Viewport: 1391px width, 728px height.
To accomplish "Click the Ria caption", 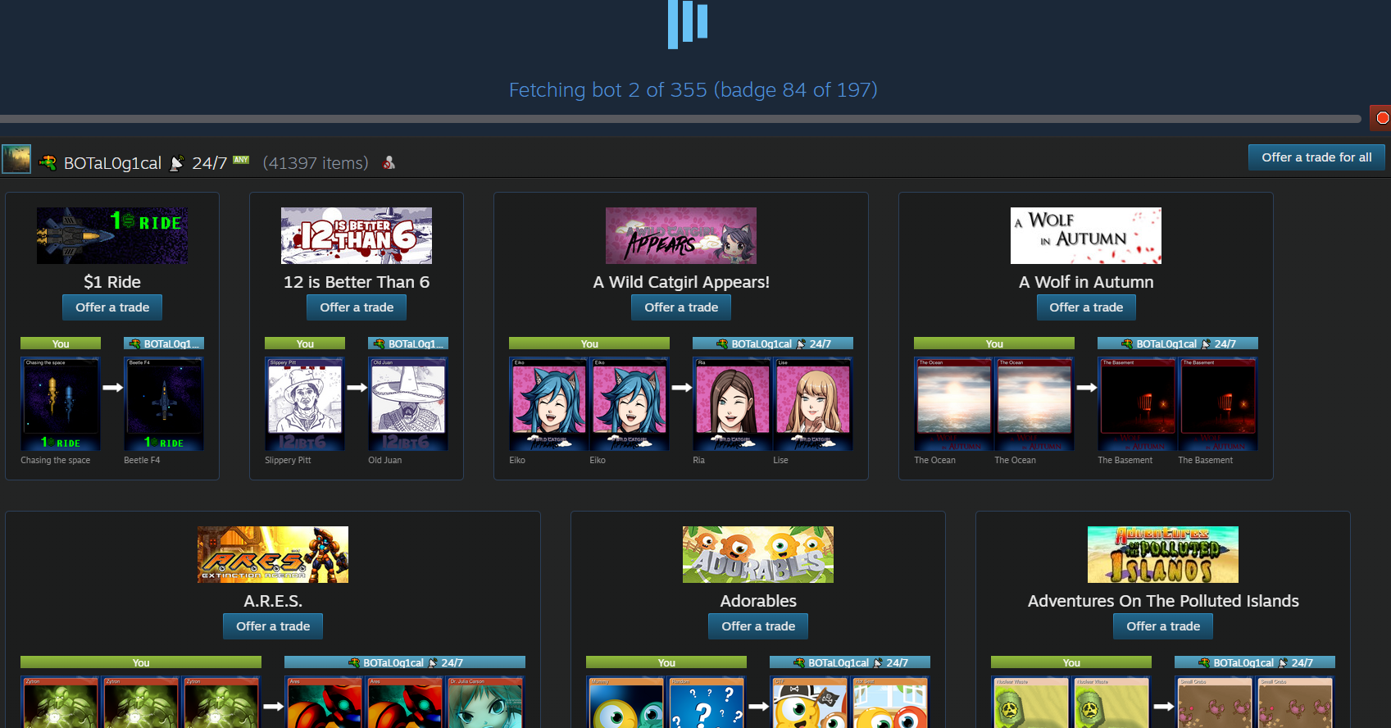I will [x=698, y=460].
